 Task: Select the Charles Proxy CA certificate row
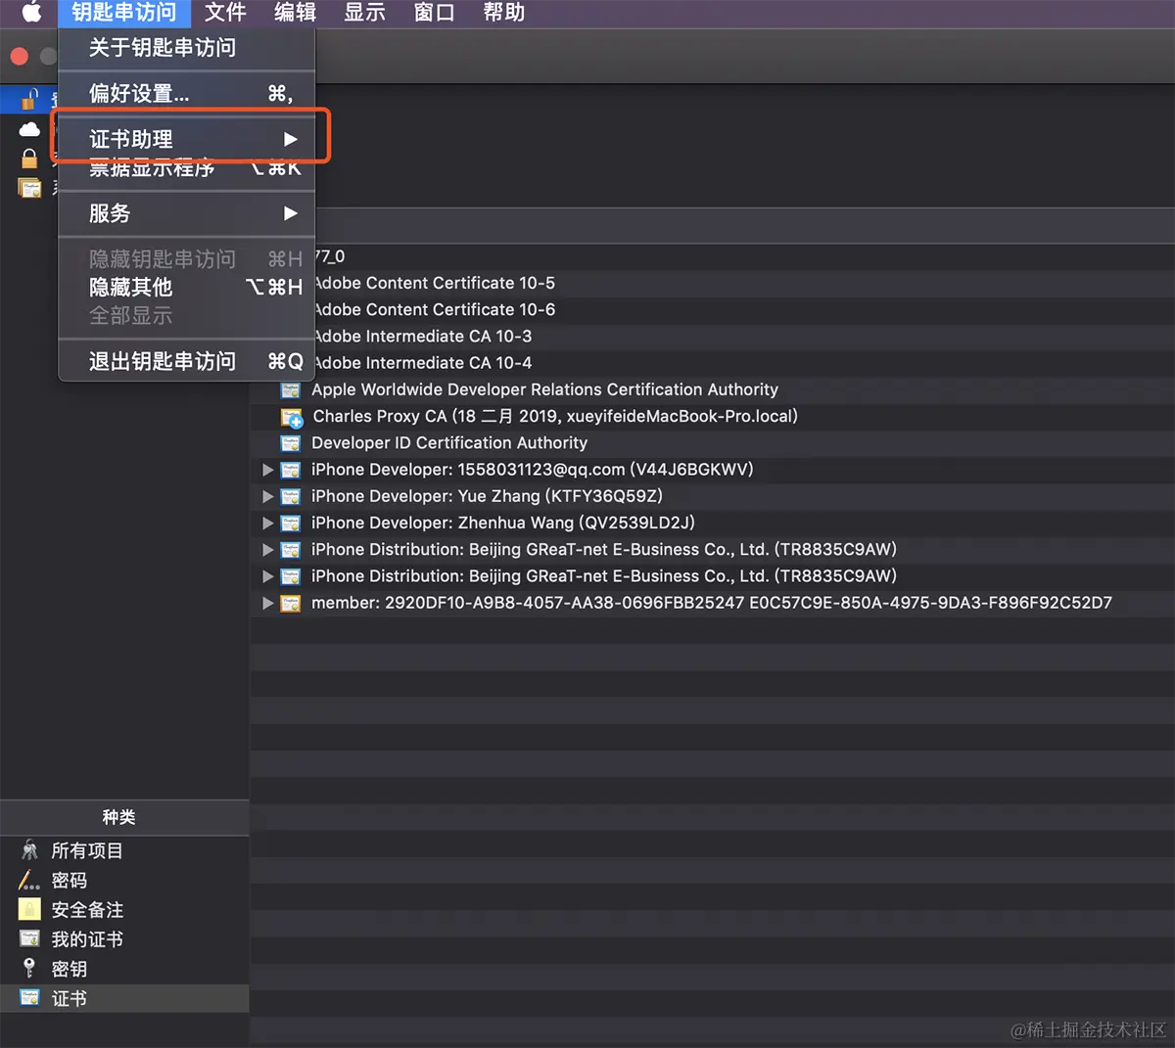coord(712,416)
